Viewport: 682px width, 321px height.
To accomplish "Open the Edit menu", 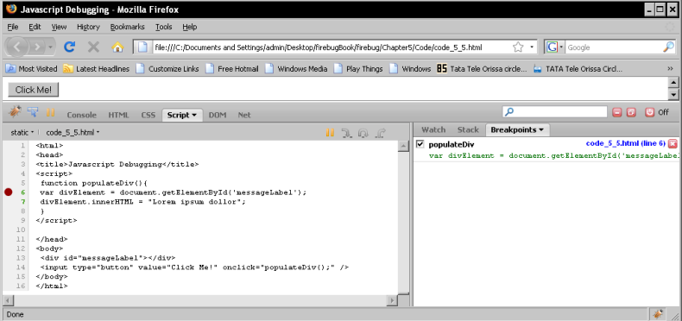I will tap(35, 27).
